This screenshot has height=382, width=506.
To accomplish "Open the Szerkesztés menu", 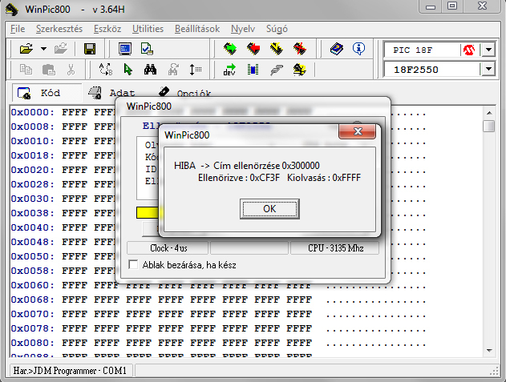I will point(59,29).
